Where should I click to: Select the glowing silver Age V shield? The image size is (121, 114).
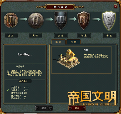pyautogui.click(x=109, y=21)
